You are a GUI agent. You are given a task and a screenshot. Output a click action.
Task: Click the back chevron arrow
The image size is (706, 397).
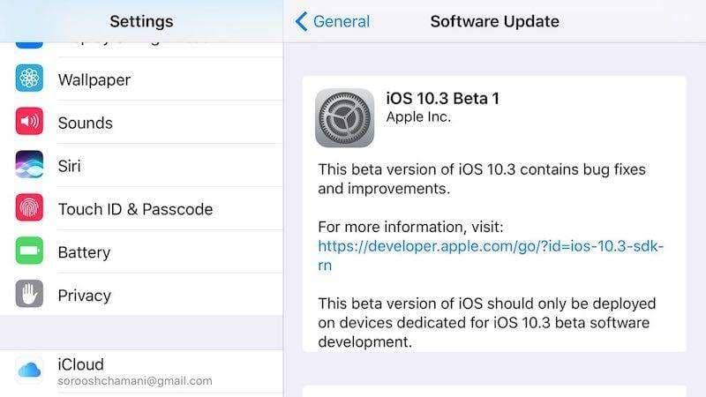[302, 21]
